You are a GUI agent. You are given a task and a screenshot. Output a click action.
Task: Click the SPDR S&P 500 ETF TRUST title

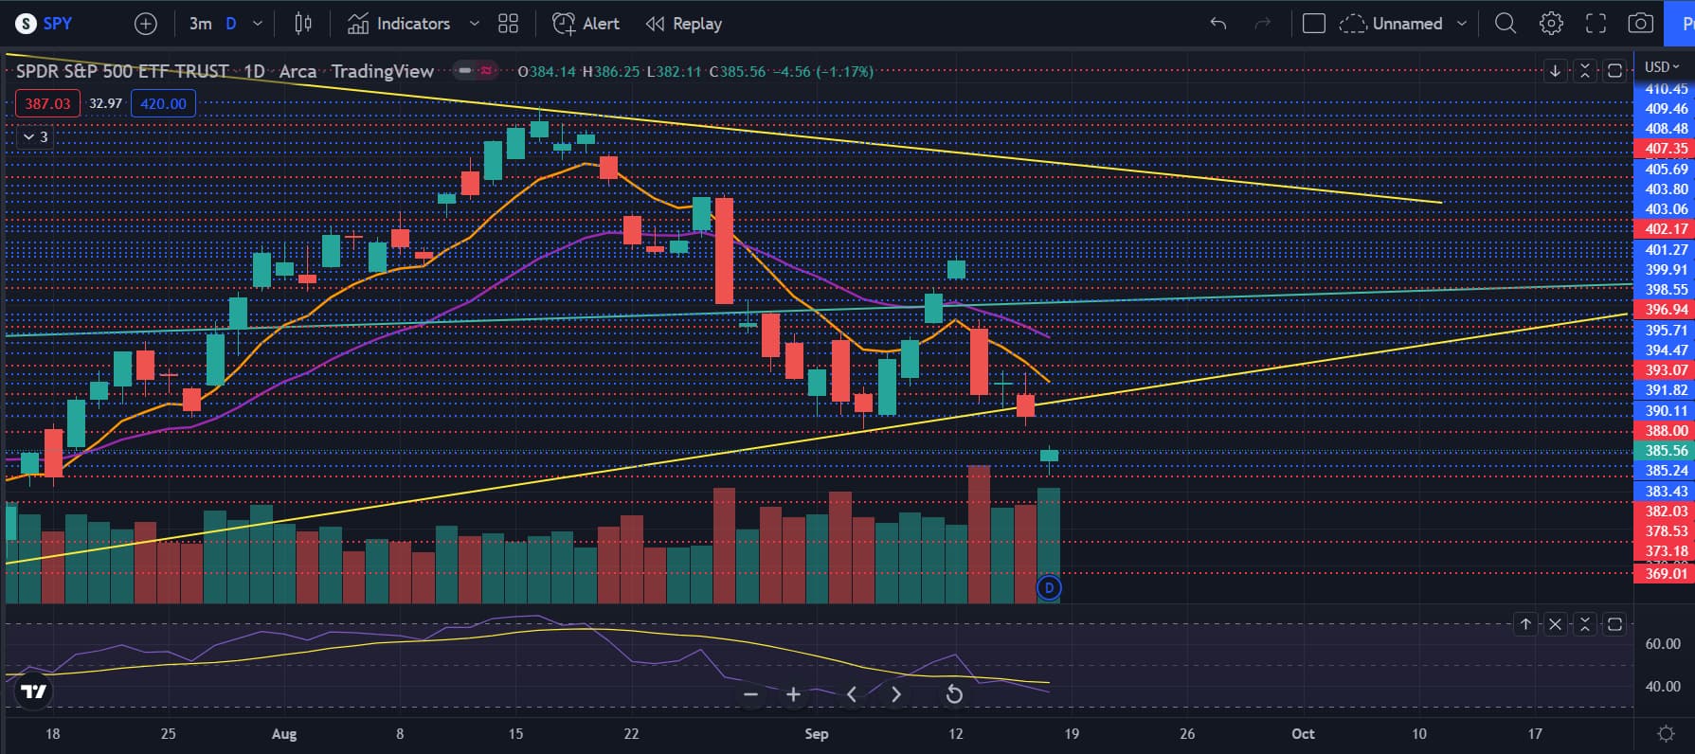click(122, 71)
